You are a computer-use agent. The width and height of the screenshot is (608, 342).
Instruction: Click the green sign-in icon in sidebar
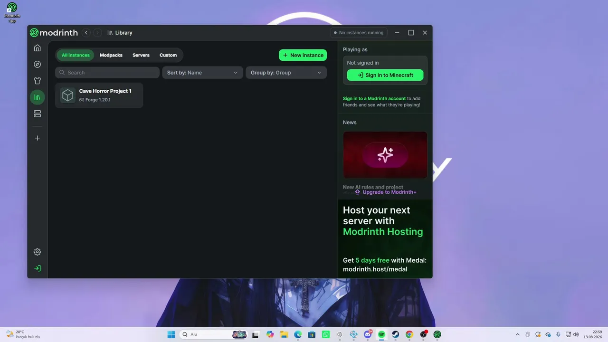(x=38, y=268)
